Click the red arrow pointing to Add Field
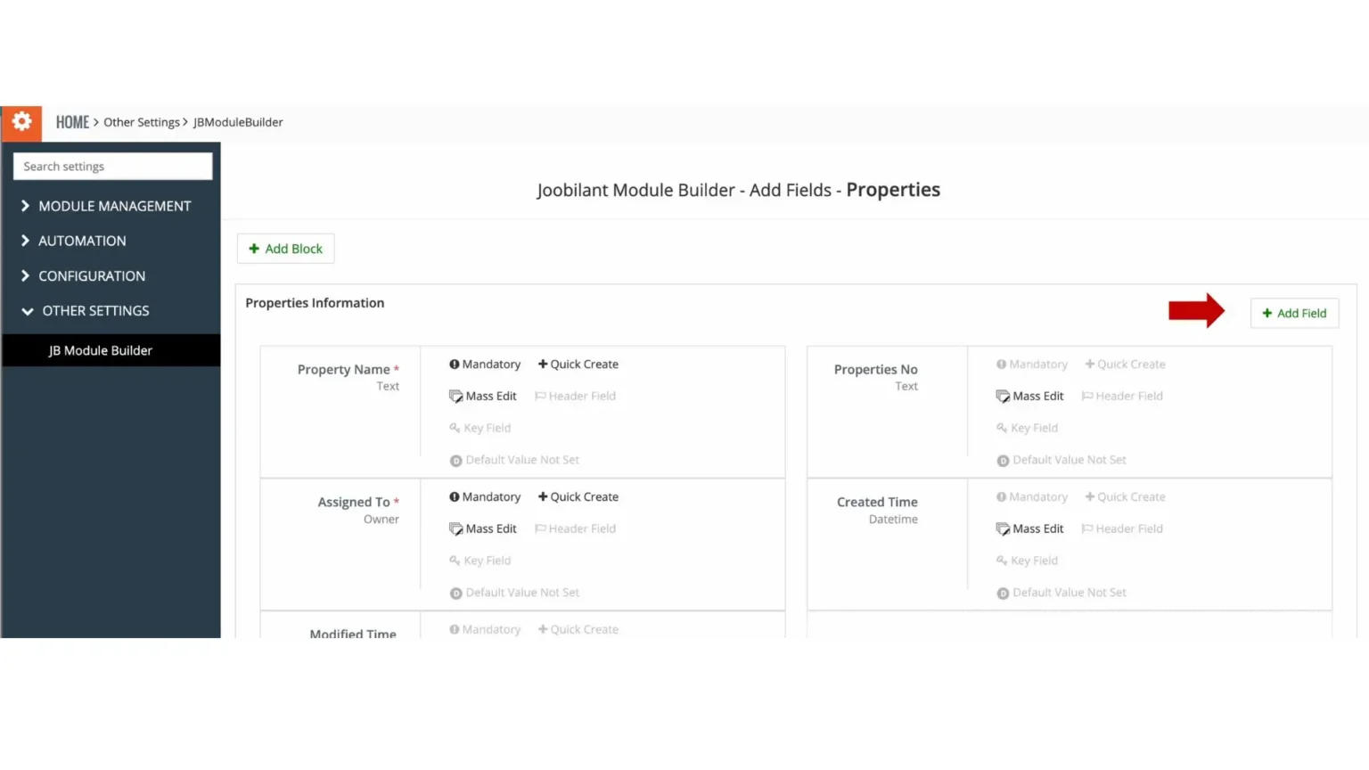 click(x=1197, y=311)
